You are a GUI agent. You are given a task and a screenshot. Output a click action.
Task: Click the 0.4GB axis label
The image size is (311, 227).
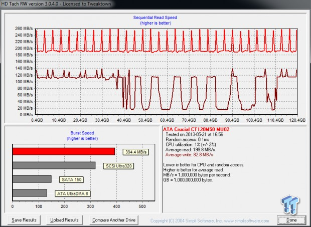37,120
